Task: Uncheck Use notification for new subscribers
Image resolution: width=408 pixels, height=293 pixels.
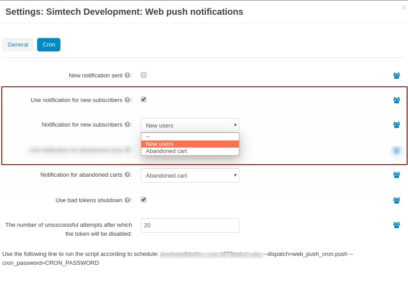Action: [144, 99]
